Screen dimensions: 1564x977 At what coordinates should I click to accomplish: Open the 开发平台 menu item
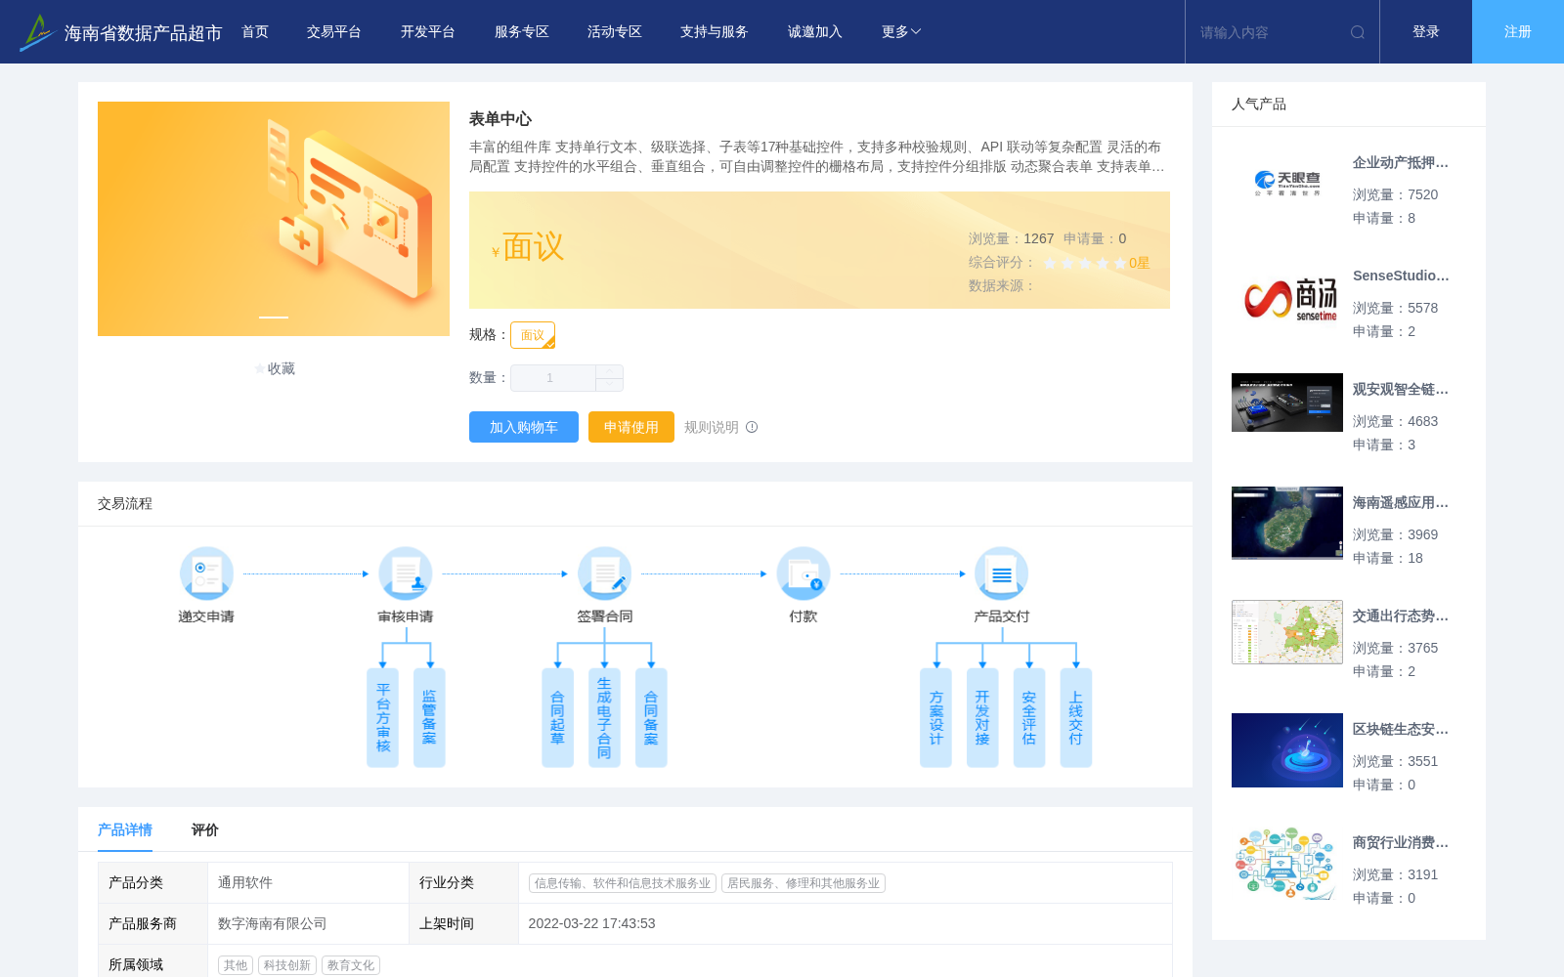[428, 32]
